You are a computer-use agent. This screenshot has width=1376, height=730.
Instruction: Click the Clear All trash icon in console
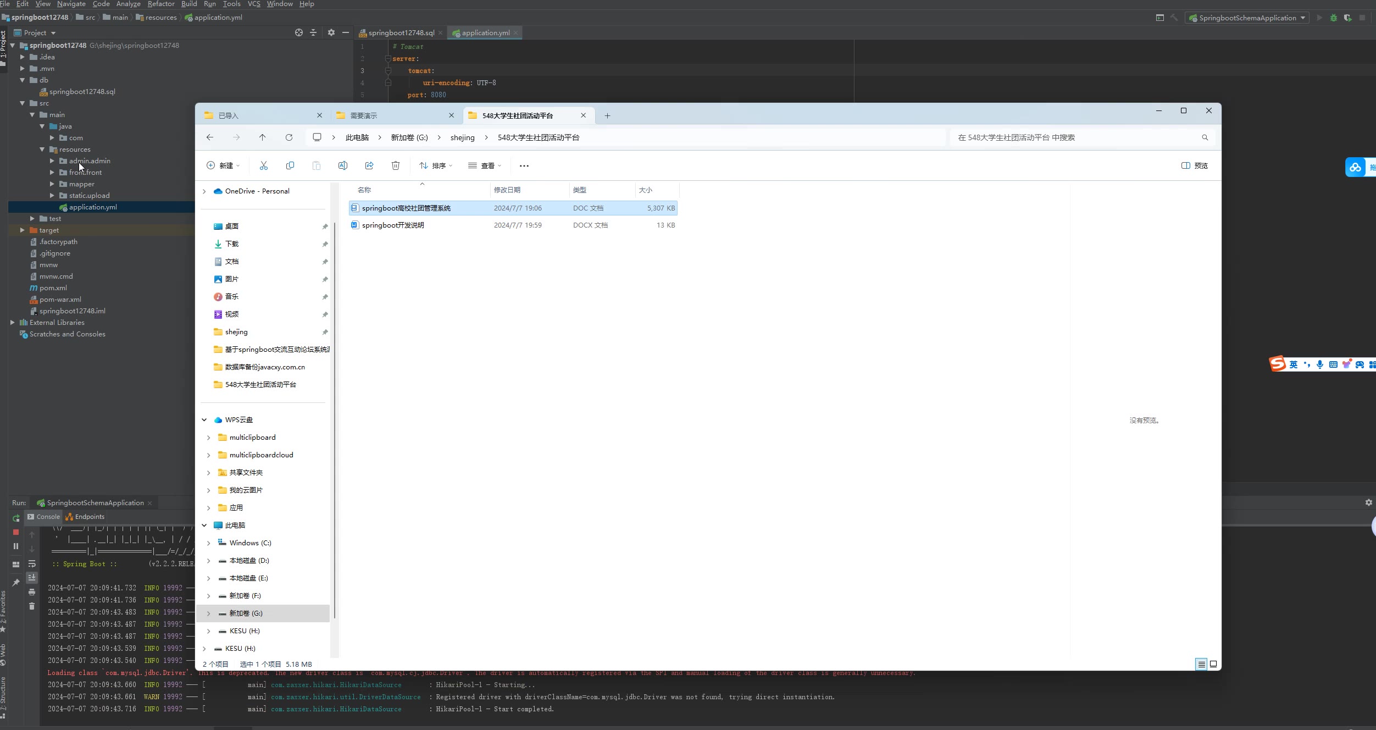point(32,606)
